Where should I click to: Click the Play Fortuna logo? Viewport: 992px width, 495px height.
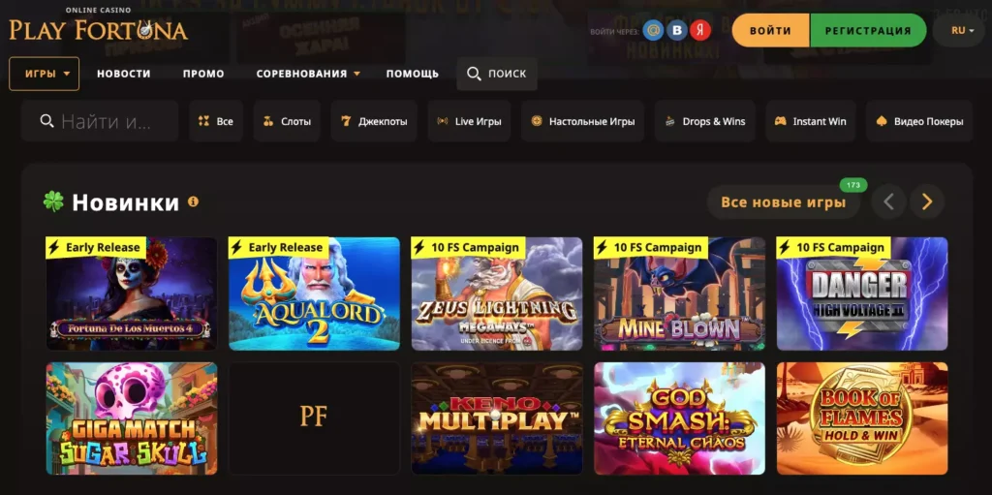(98, 26)
